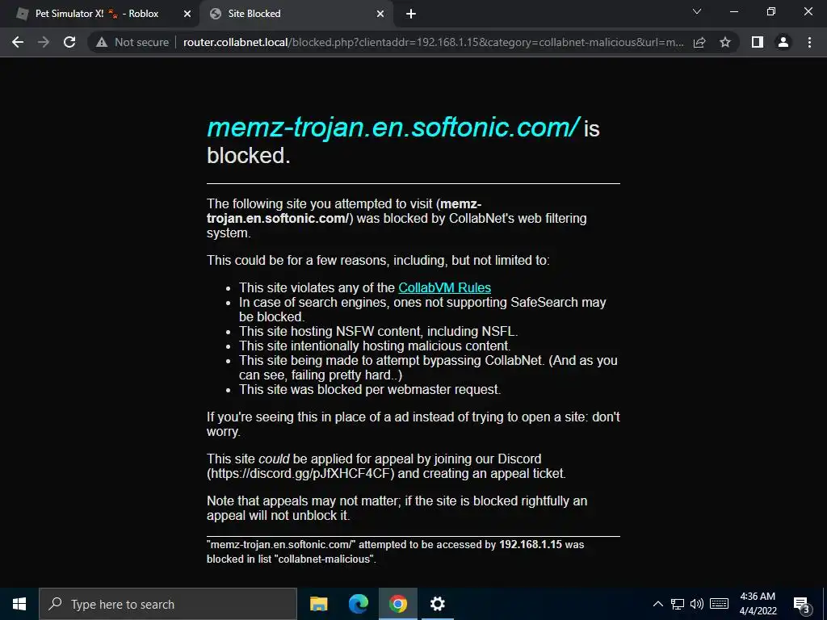Click the forward navigation arrow
Viewport: 827px width, 620px height.
click(x=44, y=42)
